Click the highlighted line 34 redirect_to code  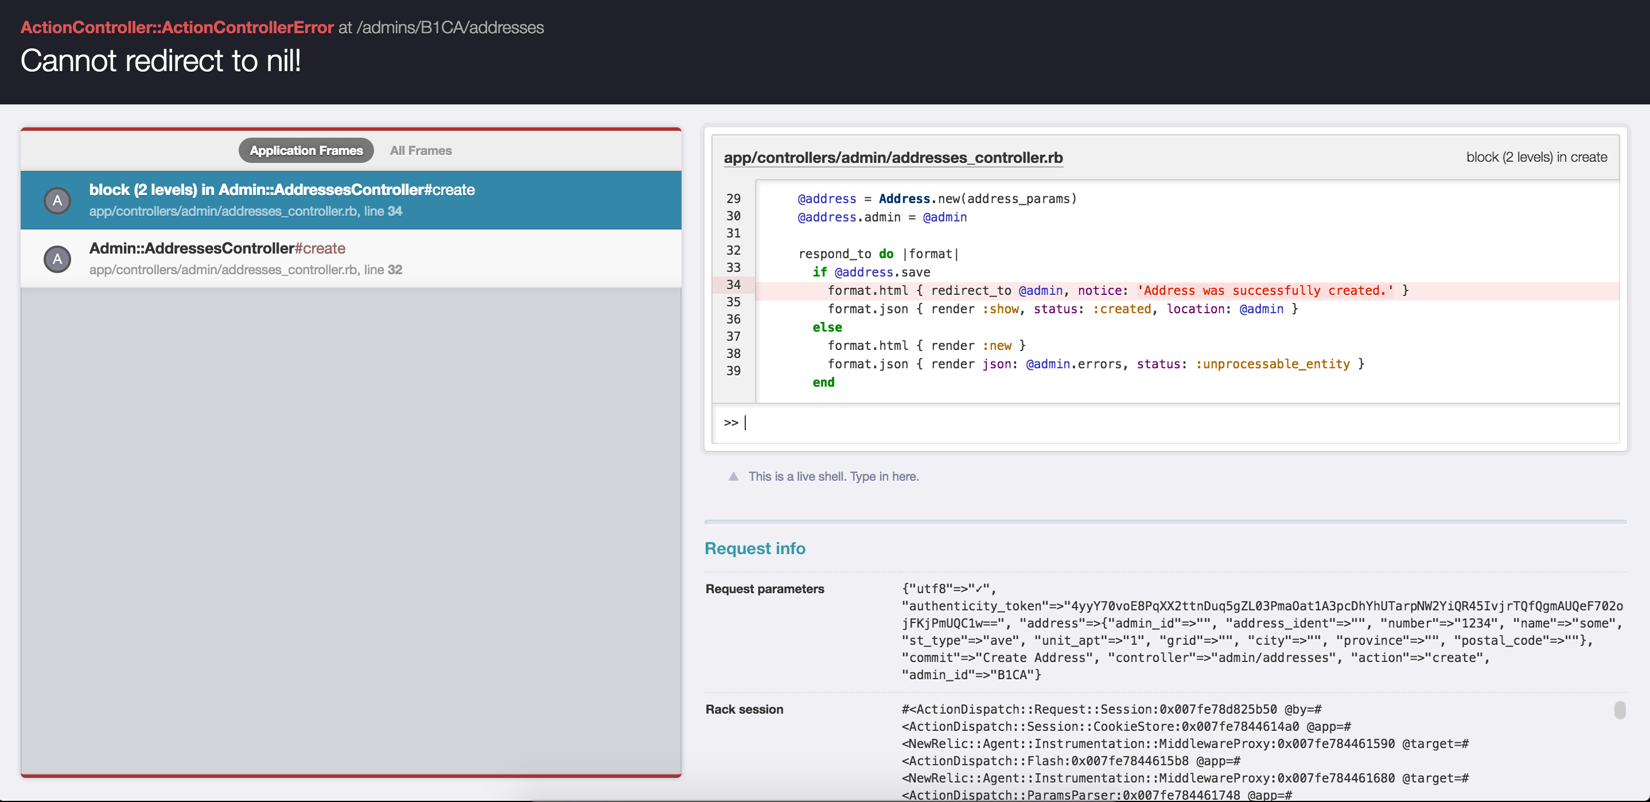[1117, 291]
